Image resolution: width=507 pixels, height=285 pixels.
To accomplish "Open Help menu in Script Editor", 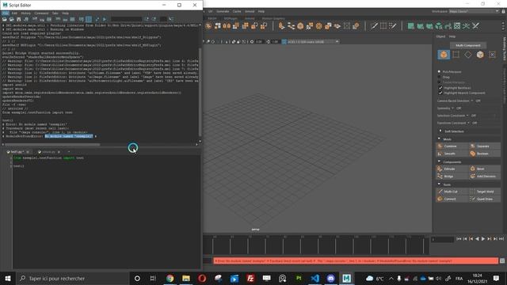I will tap(65, 13).
